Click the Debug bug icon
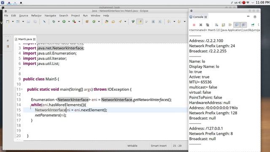The width and height of the screenshot is (270, 152). pyautogui.click(x=54, y=22)
